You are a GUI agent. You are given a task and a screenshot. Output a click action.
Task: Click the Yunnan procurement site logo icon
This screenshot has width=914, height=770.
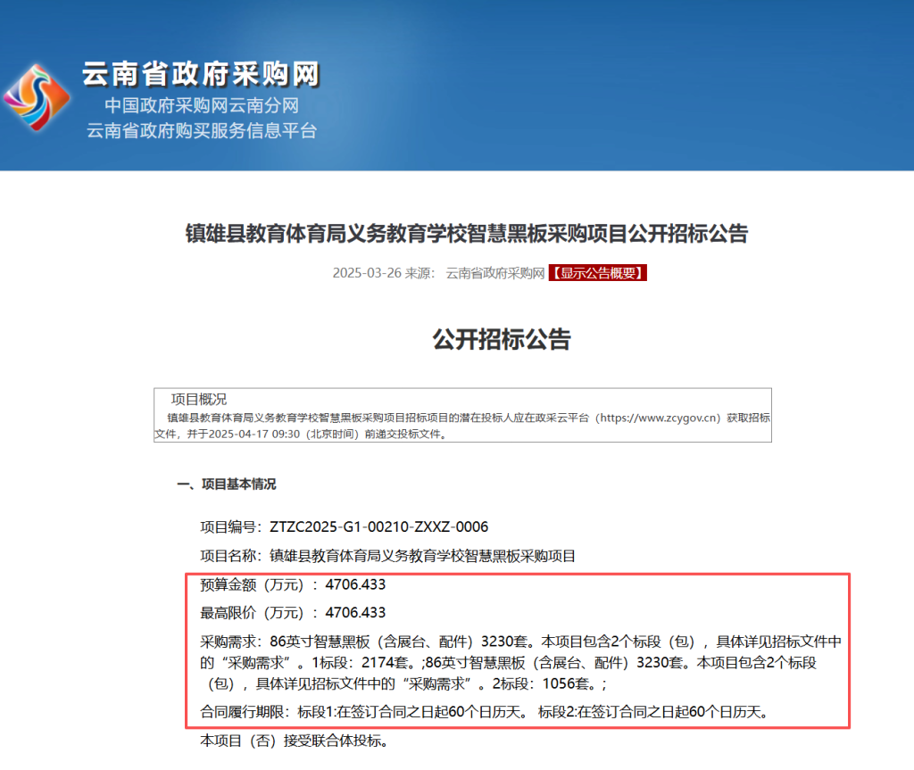37,97
